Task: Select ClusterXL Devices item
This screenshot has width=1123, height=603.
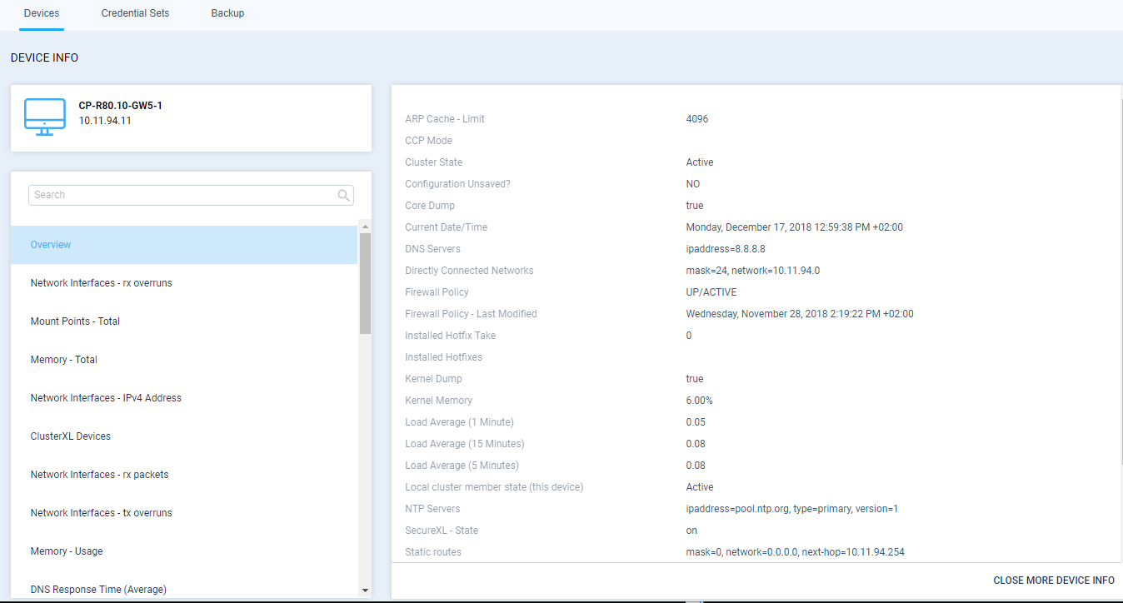Action: pos(70,436)
